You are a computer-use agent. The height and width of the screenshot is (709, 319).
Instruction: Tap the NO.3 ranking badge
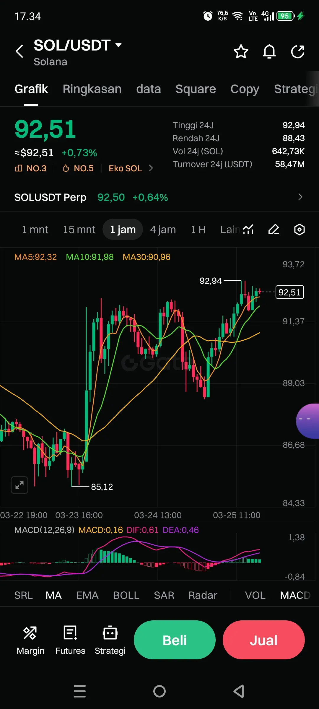coord(31,168)
